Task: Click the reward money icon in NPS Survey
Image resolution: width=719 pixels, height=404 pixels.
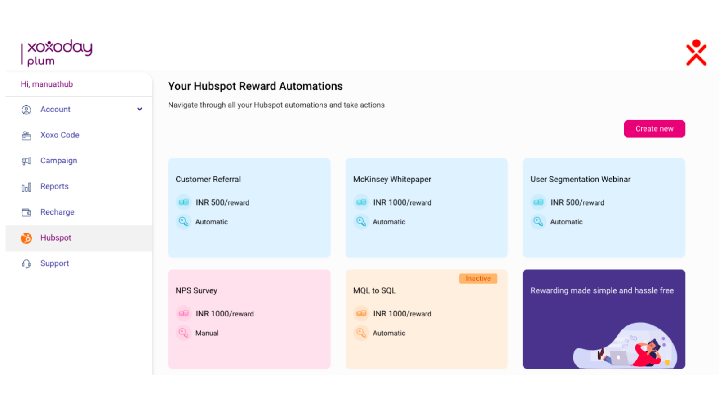Action: pos(184,313)
